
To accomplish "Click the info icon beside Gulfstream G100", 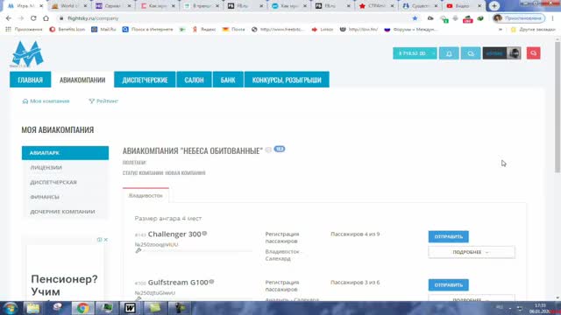I will click(211, 282).
